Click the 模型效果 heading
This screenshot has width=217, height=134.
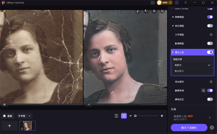pyautogui.click(x=178, y=59)
